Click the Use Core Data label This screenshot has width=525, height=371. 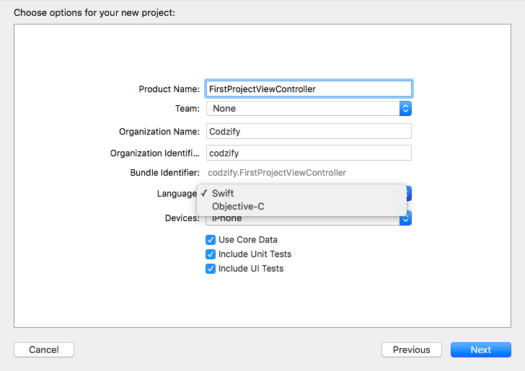248,240
